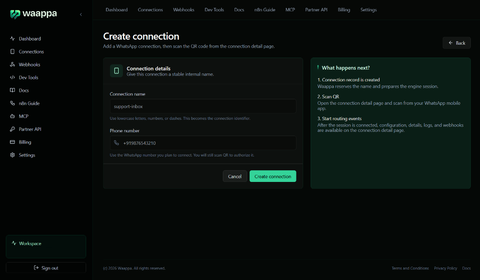Viewport: 480px width, 280px height.
Task: Click the Billing card icon in sidebar
Action: pyautogui.click(x=12, y=142)
